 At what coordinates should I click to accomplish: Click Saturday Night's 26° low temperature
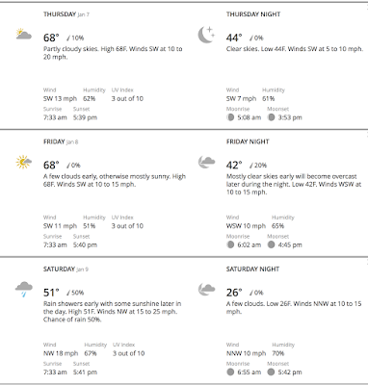(234, 293)
